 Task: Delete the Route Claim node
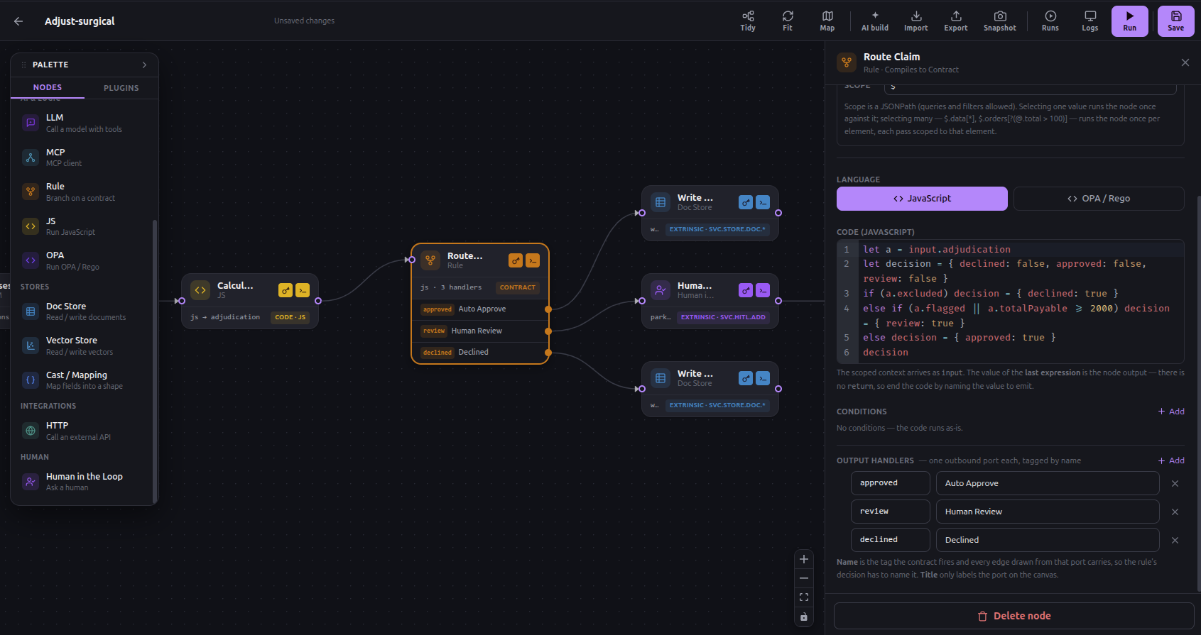coord(1013,616)
